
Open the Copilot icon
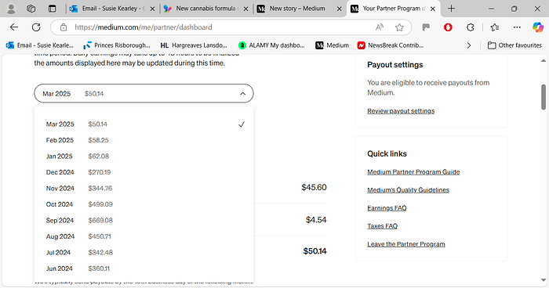click(537, 27)
